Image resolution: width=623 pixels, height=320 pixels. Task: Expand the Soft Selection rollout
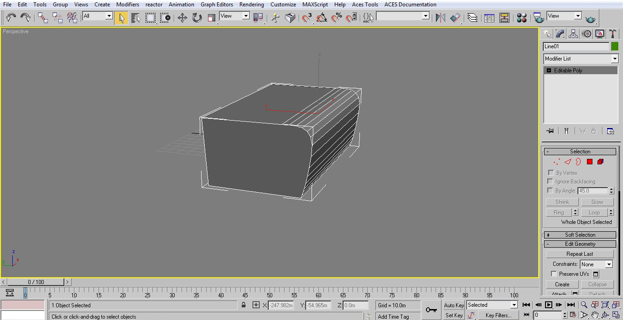[580, 235]
